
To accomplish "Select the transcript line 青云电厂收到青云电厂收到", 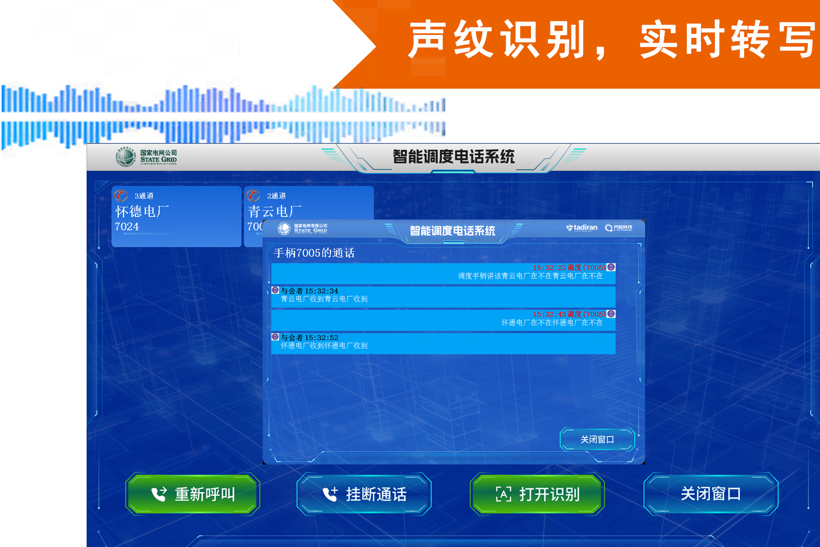I will [324, 299].
